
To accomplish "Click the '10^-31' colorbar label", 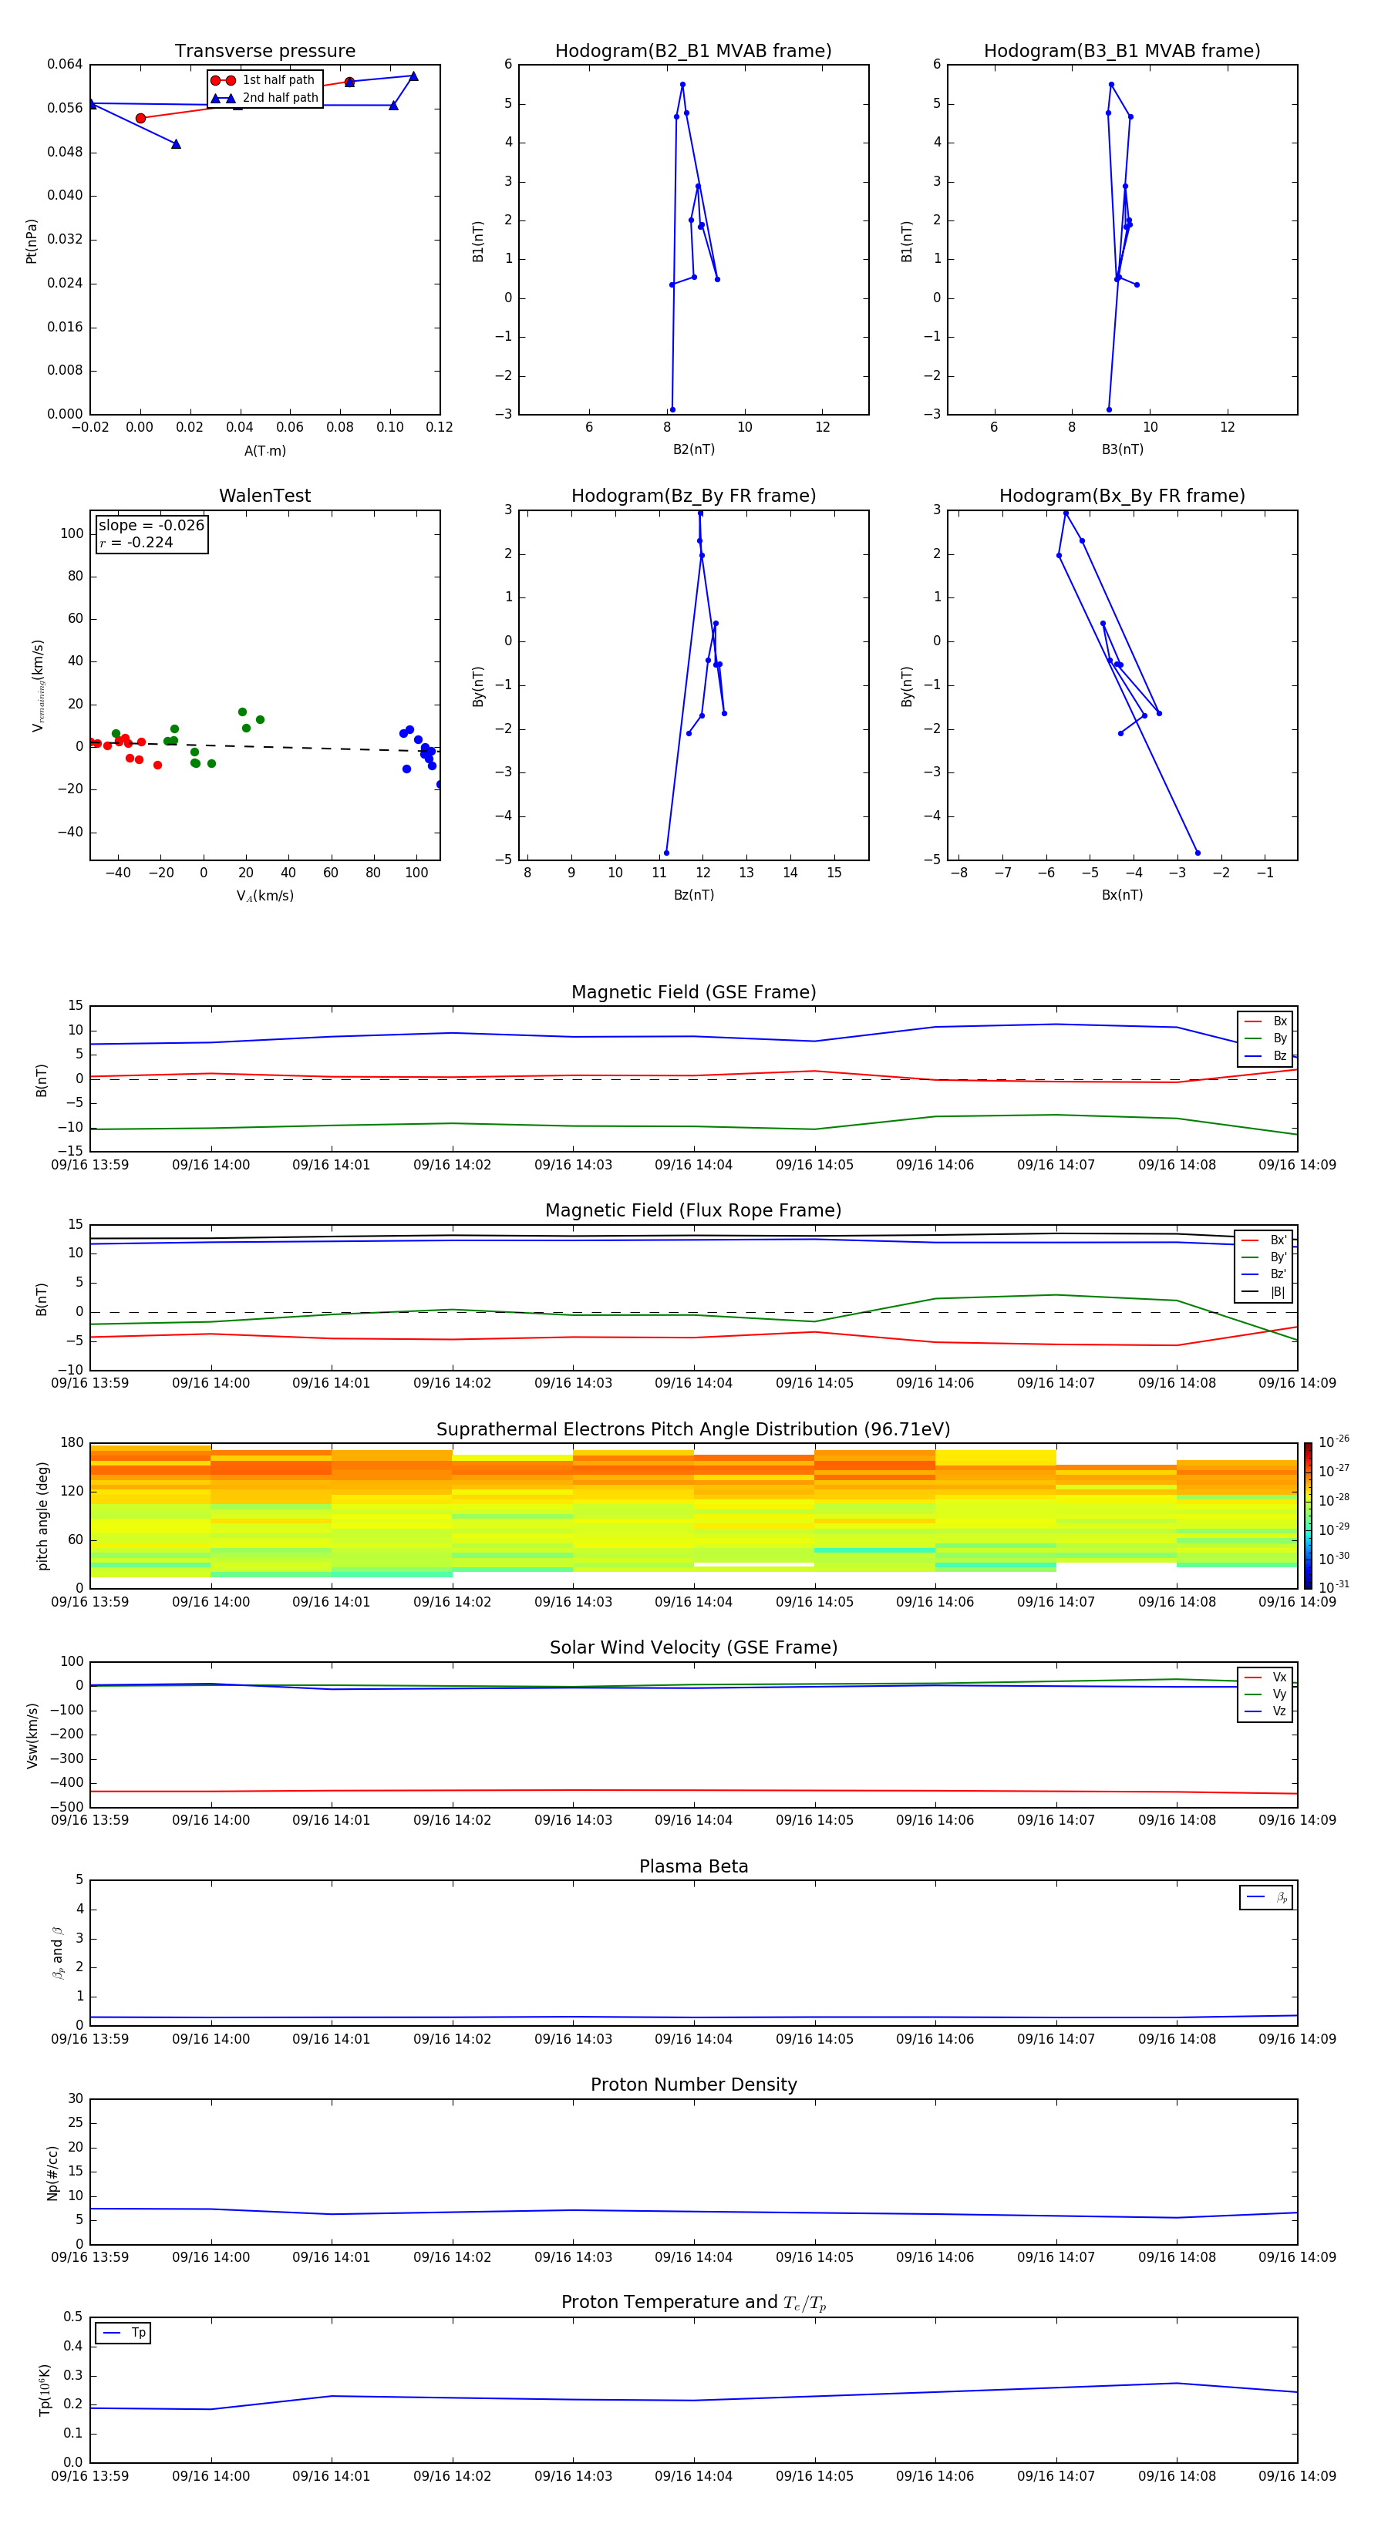I will coord(1334,1587).
